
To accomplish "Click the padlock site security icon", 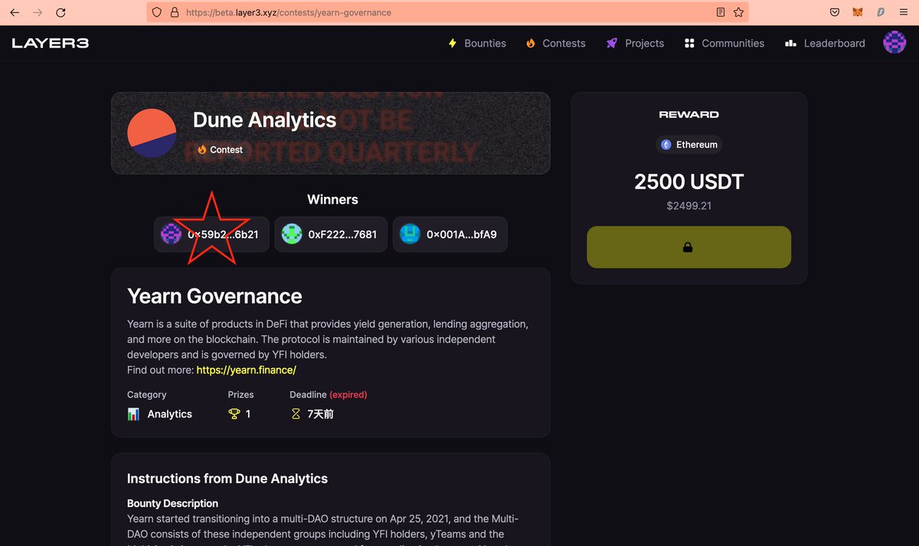I will coord(175,12).
